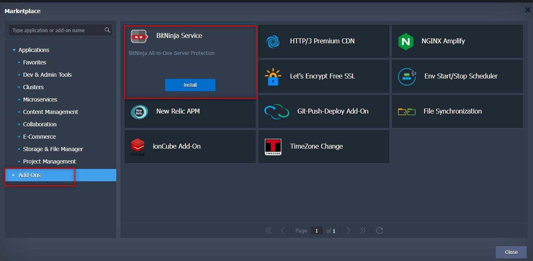The image size is (533, 261).
Task: Select Storage & File Manager category
Action: click(53, 149)
